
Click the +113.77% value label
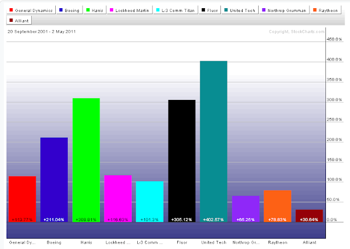point(22,220)
